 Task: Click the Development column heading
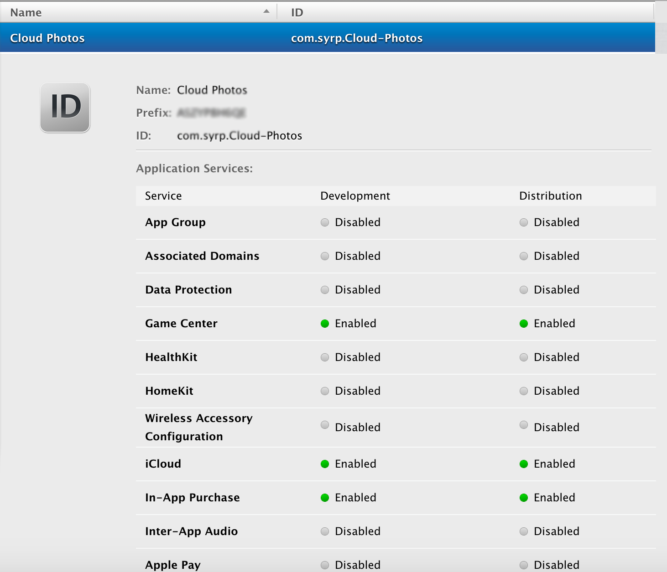click(x=355, y=196)
